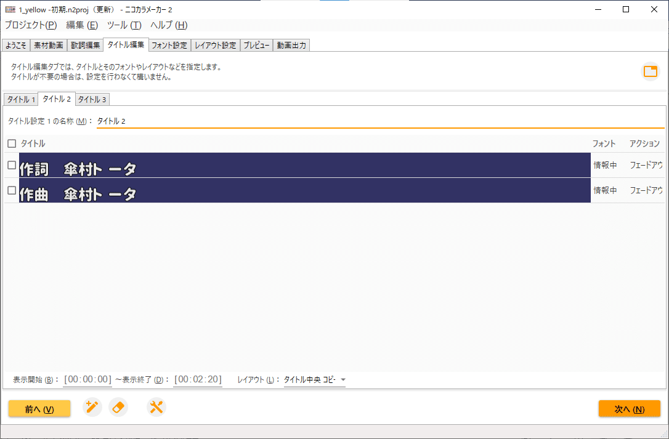Open the プロジェクト menu
This screenshot has height=439, width=669.
pyautogui.click(x=30, y=25)
